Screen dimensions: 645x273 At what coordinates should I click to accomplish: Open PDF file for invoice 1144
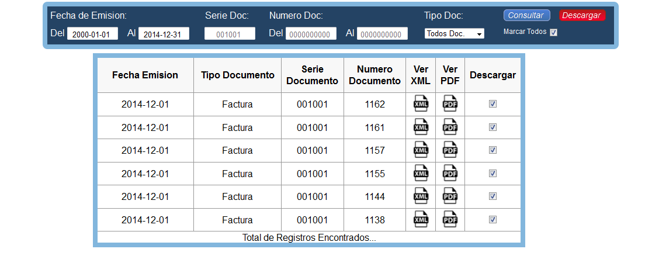450,196
